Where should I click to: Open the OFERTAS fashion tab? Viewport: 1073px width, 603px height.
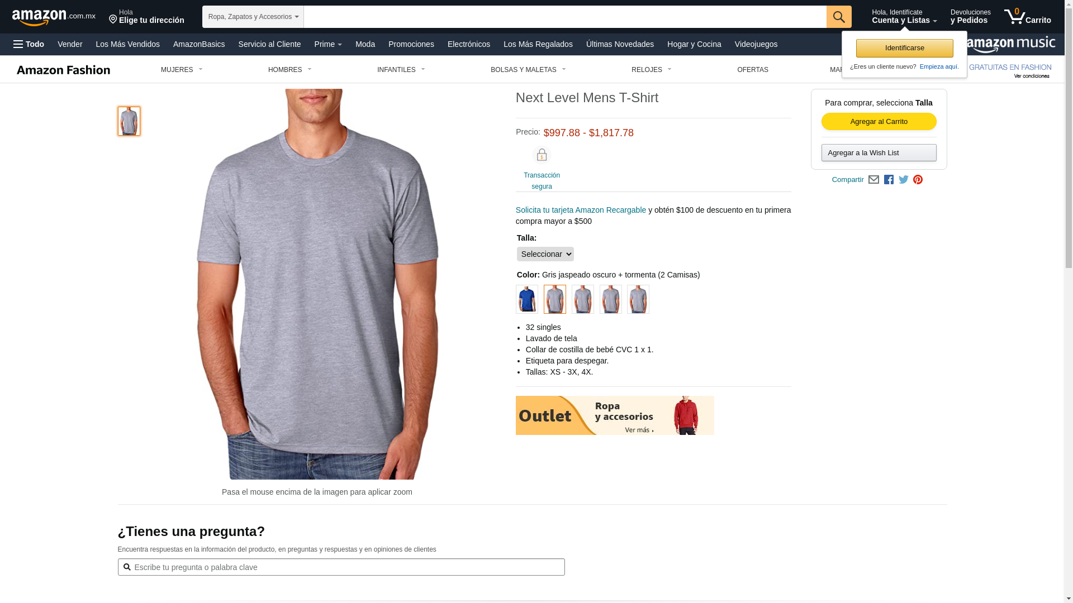(x=753, y=70)
